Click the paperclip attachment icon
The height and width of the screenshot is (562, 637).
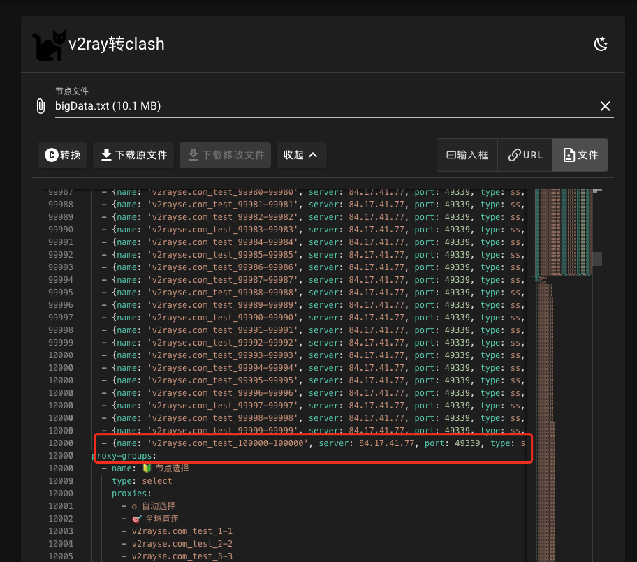tap(40, 105)
